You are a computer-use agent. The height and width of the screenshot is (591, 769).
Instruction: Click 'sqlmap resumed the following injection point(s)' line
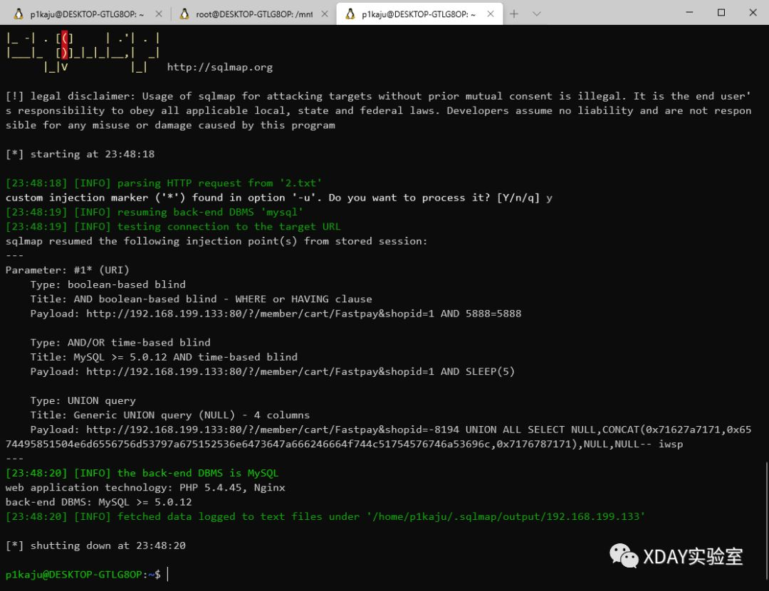pos(216,241)
